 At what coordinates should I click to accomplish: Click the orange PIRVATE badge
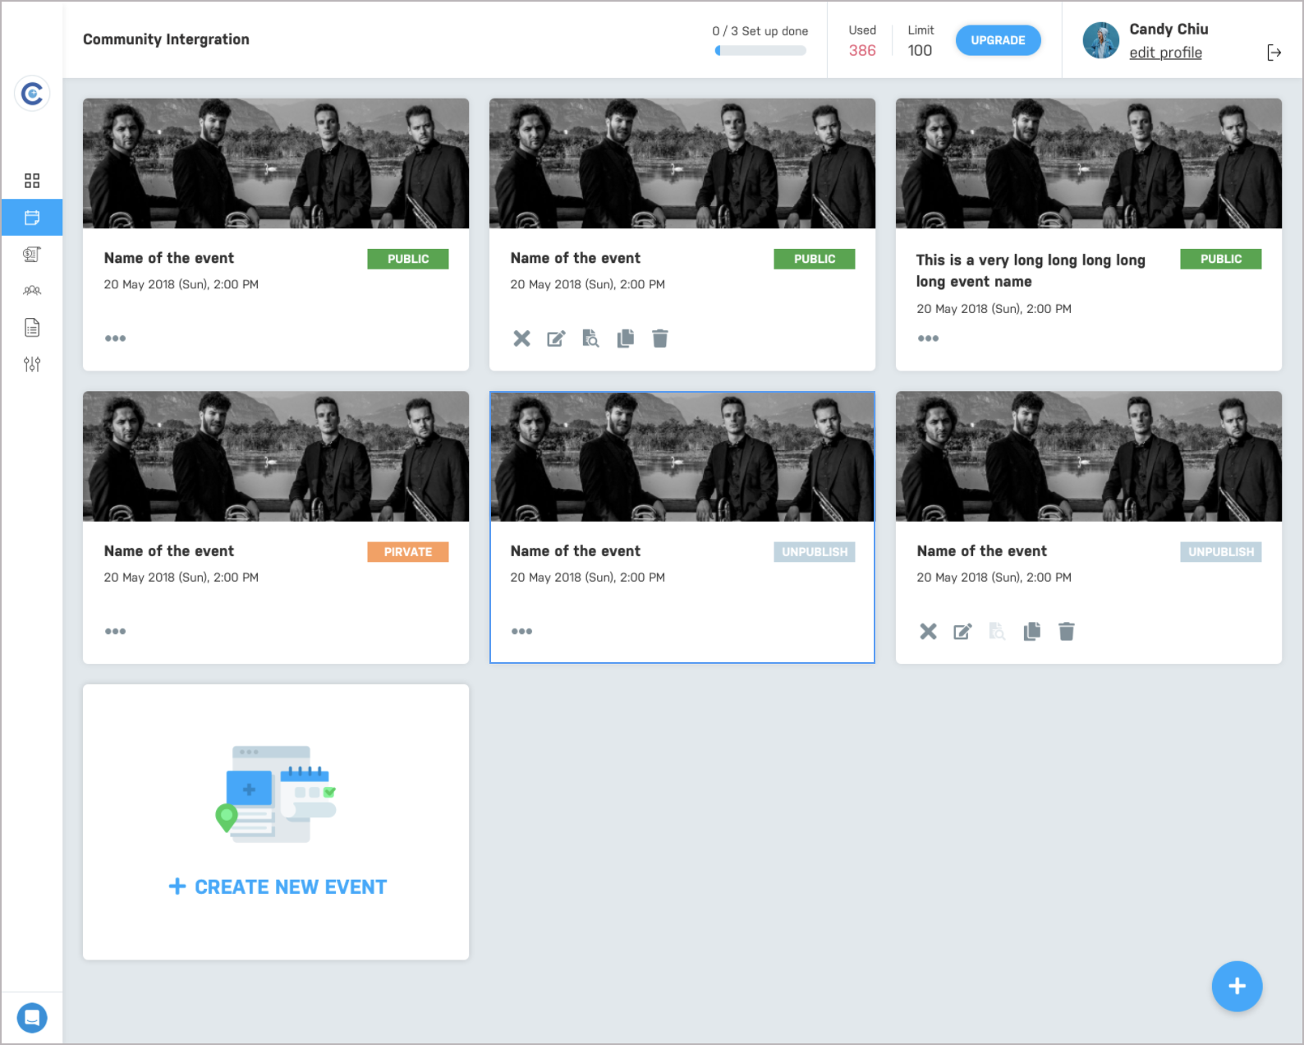coord(408,552)
